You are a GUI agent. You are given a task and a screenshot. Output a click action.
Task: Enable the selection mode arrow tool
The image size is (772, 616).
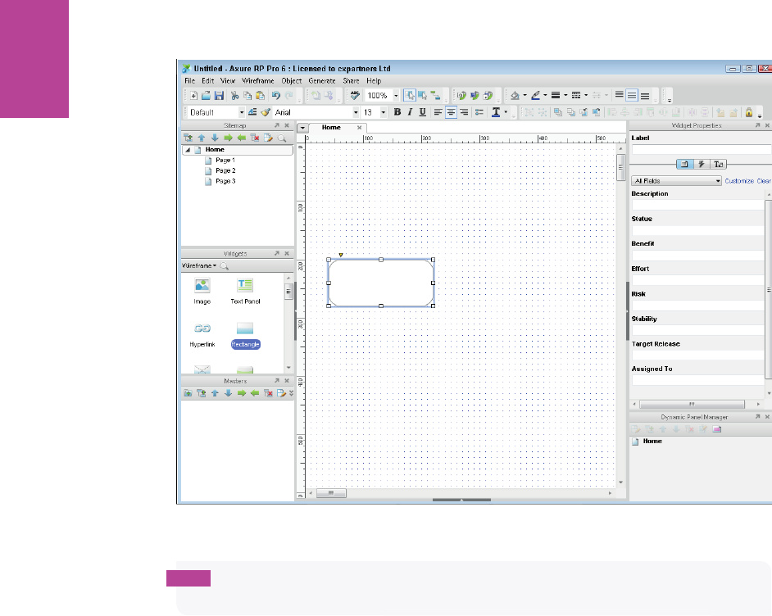[410, 96]
